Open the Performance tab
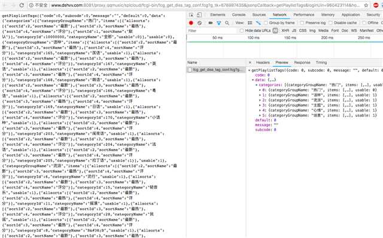The image size is (383, 238). tap(304, 15)
